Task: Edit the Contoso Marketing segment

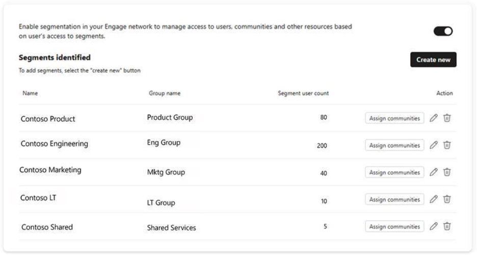Action: (434, 172)
